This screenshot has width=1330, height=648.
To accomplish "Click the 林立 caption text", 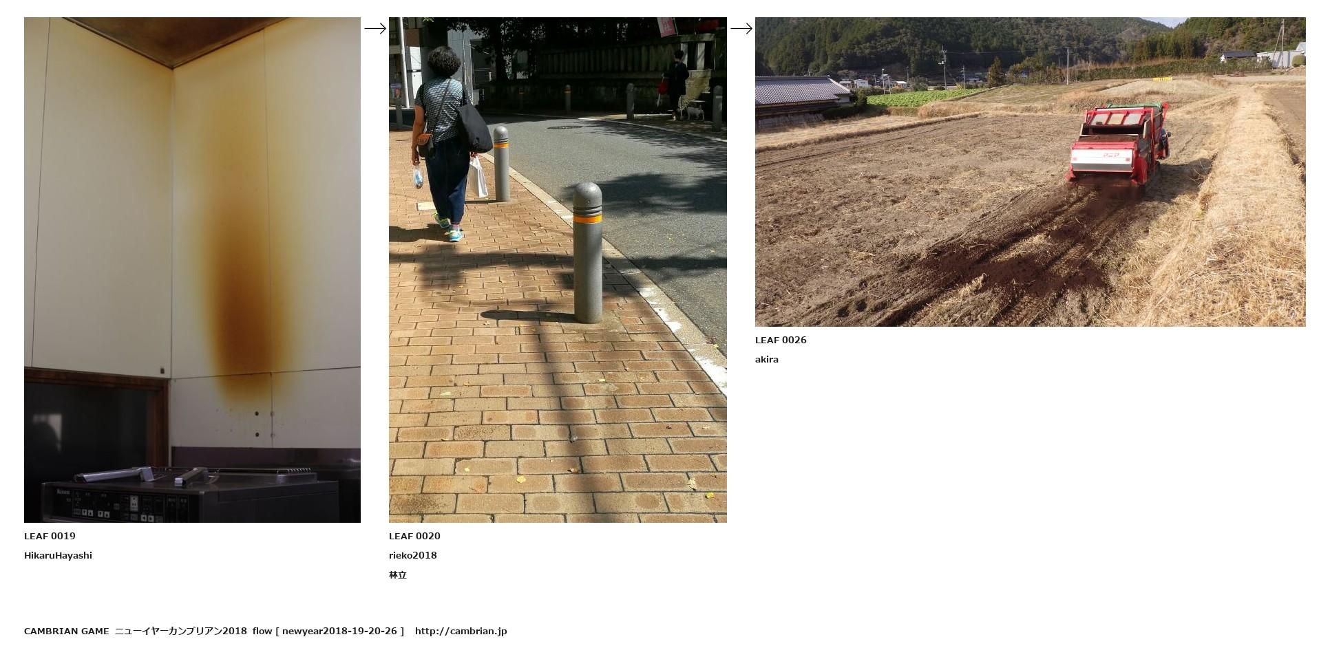I will tap(398, 575).
